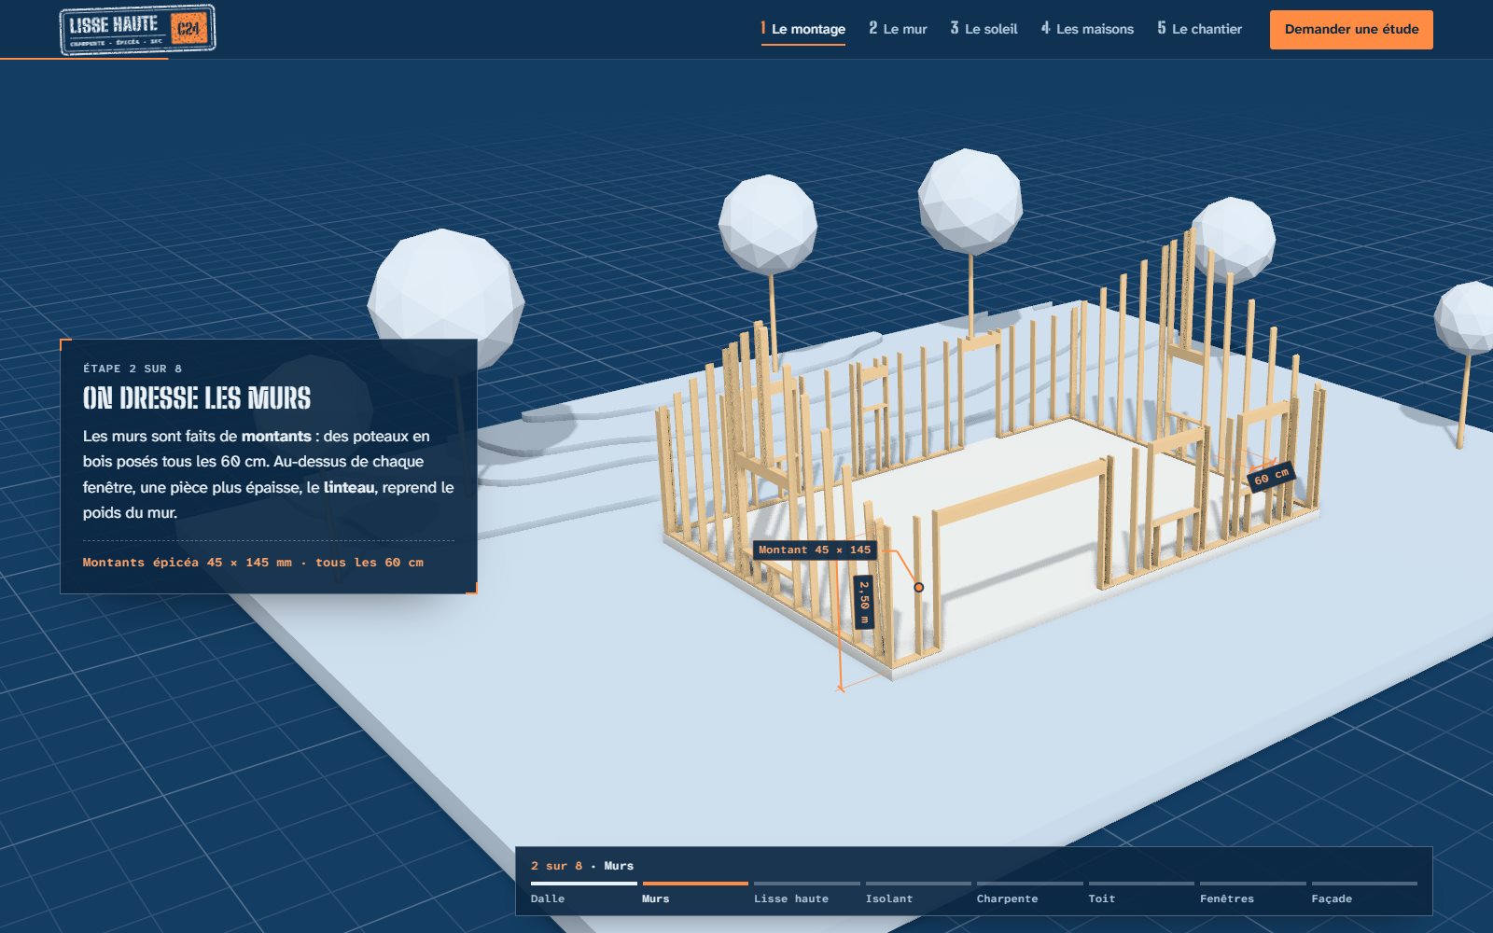Screen dimensions: 1493x933
Task: Click the ON DRESSE LES MURS heading
Action: point(197,398)
